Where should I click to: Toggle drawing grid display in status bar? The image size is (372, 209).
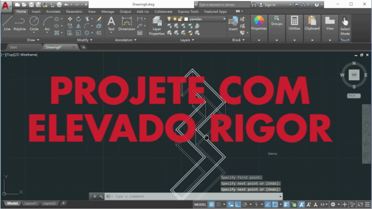tap(212, 204)
